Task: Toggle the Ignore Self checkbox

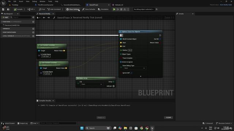Action: [131, 73]
